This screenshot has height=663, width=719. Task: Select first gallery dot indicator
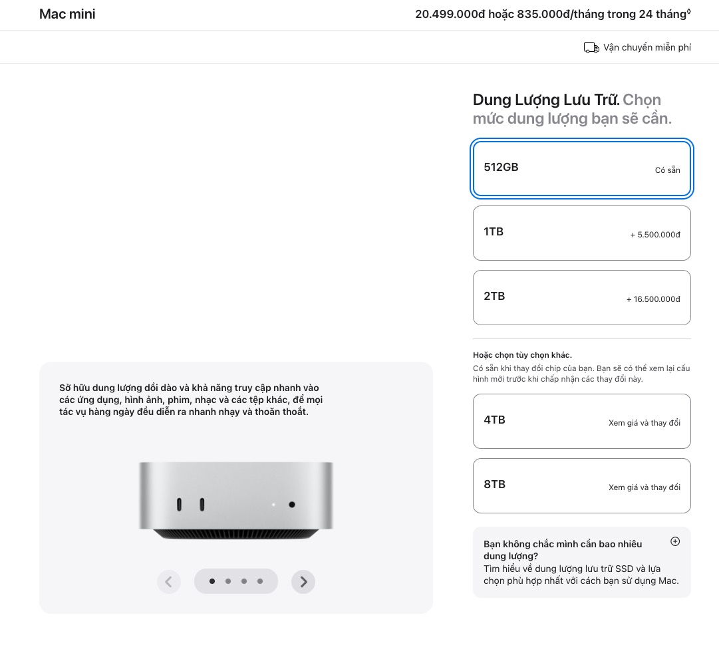pyautogui.click(x=212, y=581)
